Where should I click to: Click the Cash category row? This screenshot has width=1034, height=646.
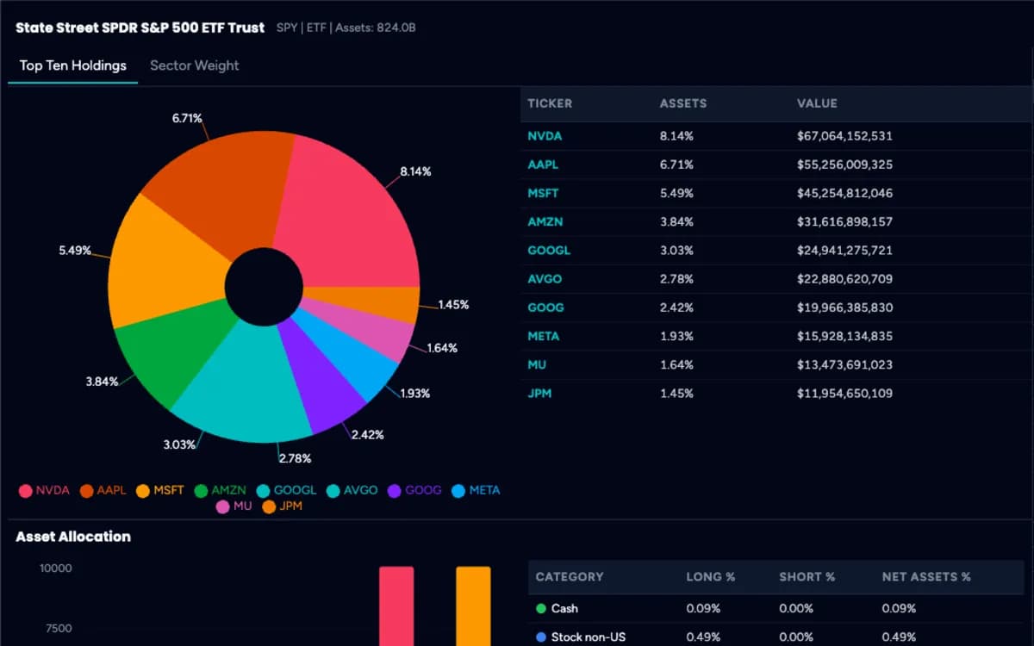coord(775,608)
